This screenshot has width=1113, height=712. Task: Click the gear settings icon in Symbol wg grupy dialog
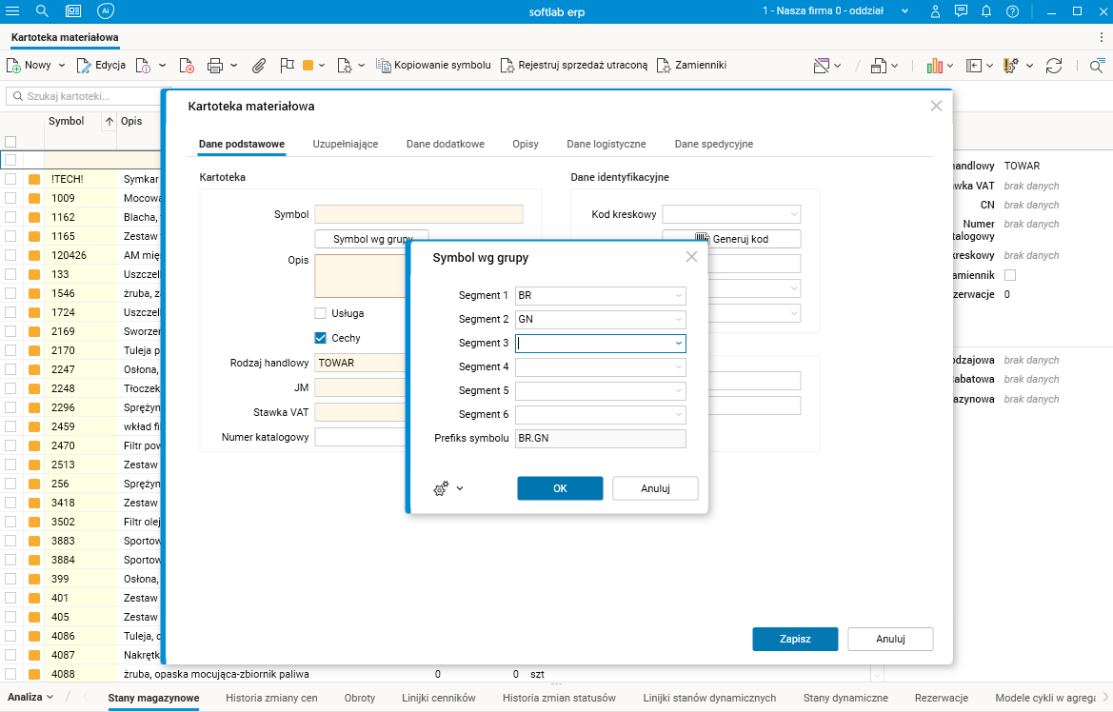(x=441, y=488)
